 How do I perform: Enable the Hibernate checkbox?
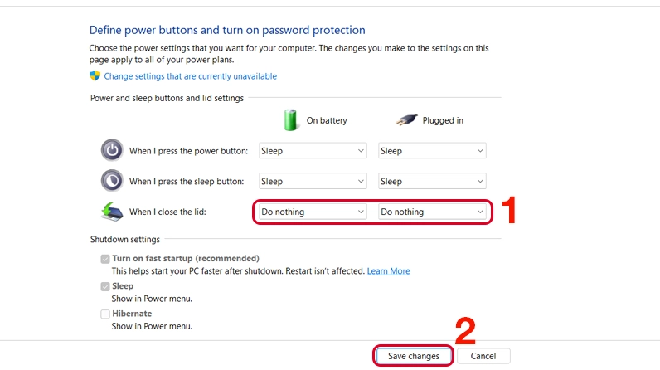(x=105, y=314)
